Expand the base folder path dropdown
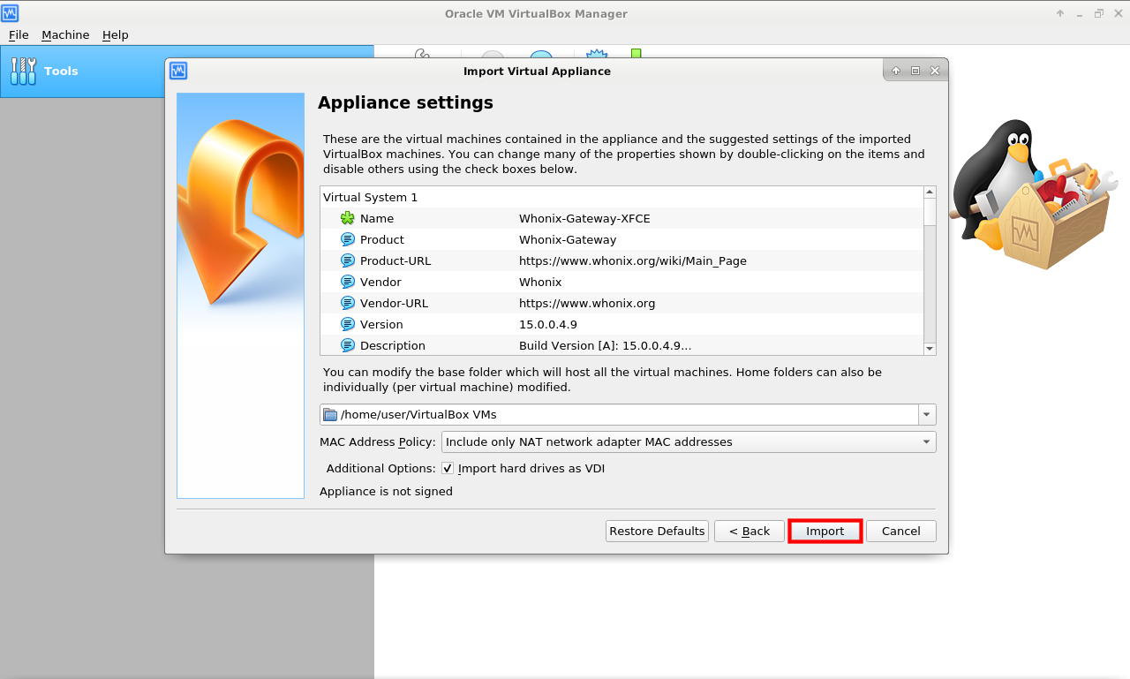 926,415
